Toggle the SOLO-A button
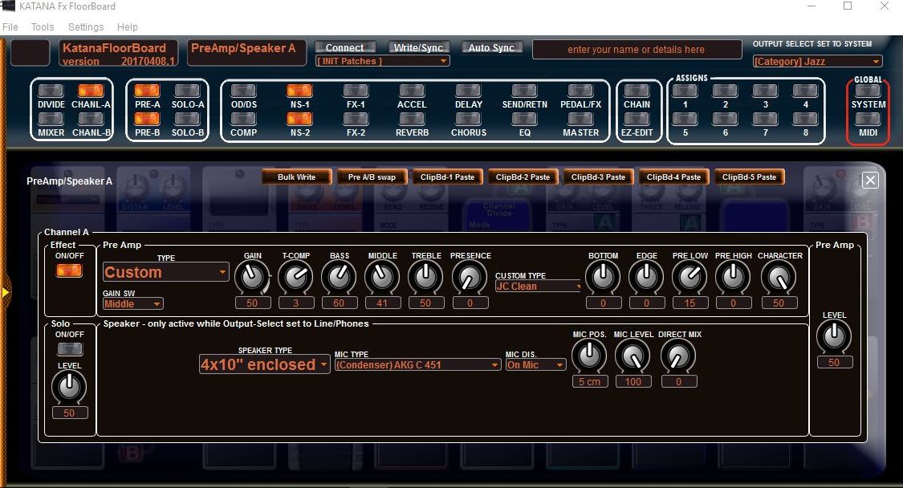The image size is (903, 488). 187,91
